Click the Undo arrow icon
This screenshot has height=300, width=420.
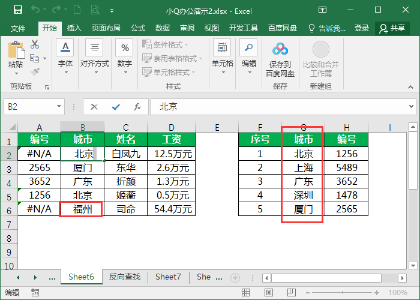click(x=35, y=10)
